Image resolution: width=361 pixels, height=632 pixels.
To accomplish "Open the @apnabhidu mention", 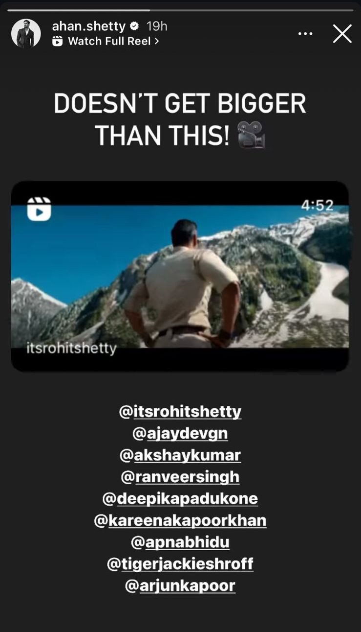I will pos(180,542).
